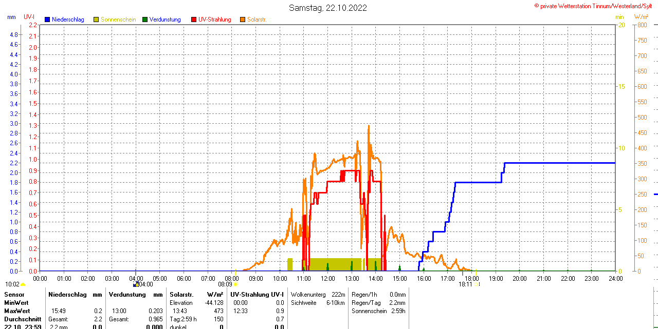
Task: Click the red UV-Strahlung legend color square
Action: point(194,20)
